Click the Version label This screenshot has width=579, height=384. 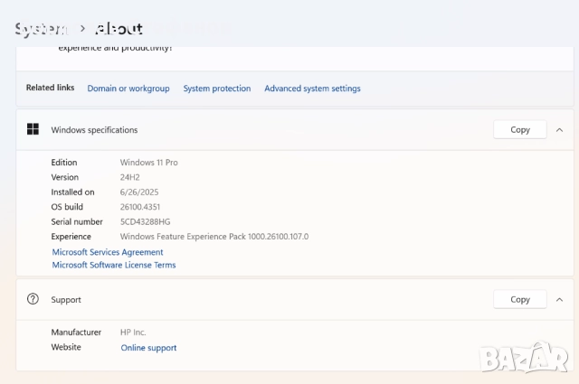point(64,177)
